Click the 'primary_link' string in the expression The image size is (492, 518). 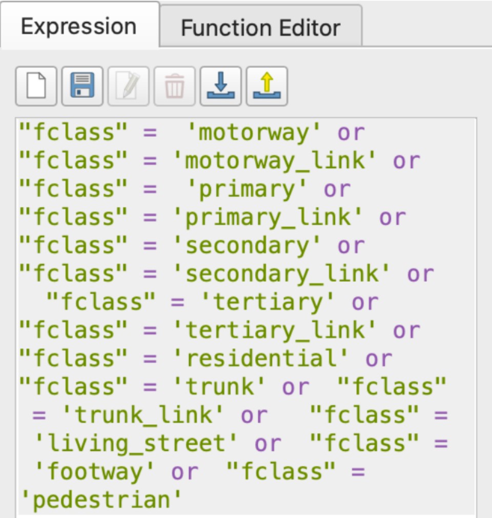pyautogui.click(x=268, y=218)
